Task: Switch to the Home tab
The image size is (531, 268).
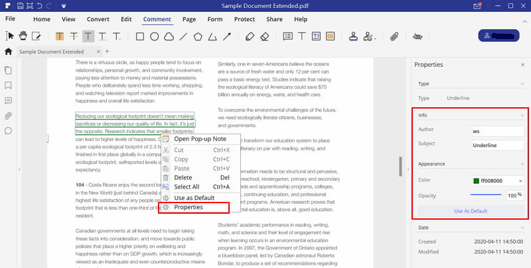Action: point(42,19)
